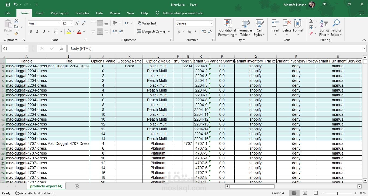Apply Percent Style format

pos(189,31)
